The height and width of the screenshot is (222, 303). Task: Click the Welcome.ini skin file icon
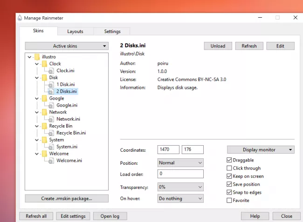pyautogui.click(x=52, y=161)
